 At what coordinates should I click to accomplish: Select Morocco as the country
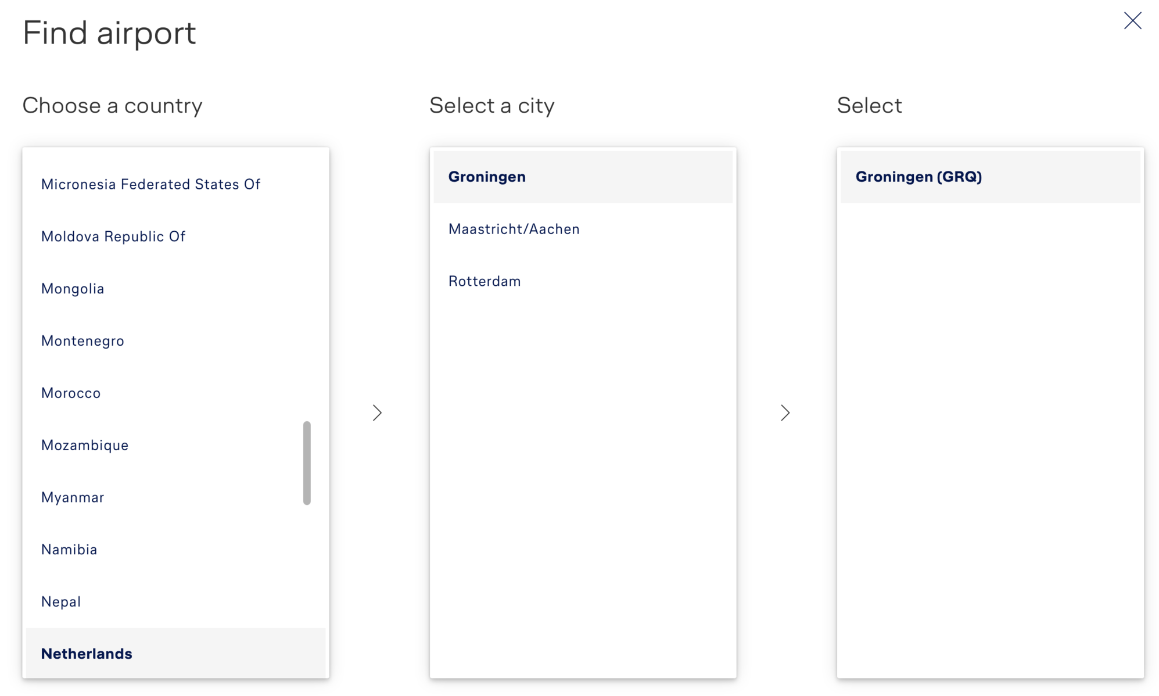coord(175,393)
